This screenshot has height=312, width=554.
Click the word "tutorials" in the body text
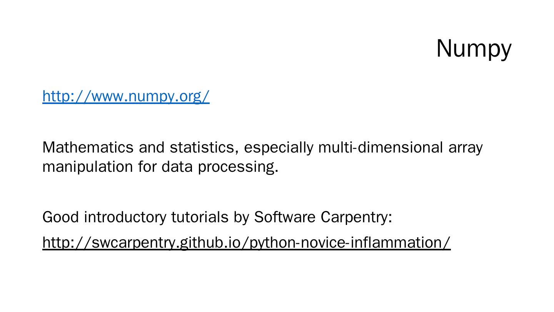click(x=200, y=217)
